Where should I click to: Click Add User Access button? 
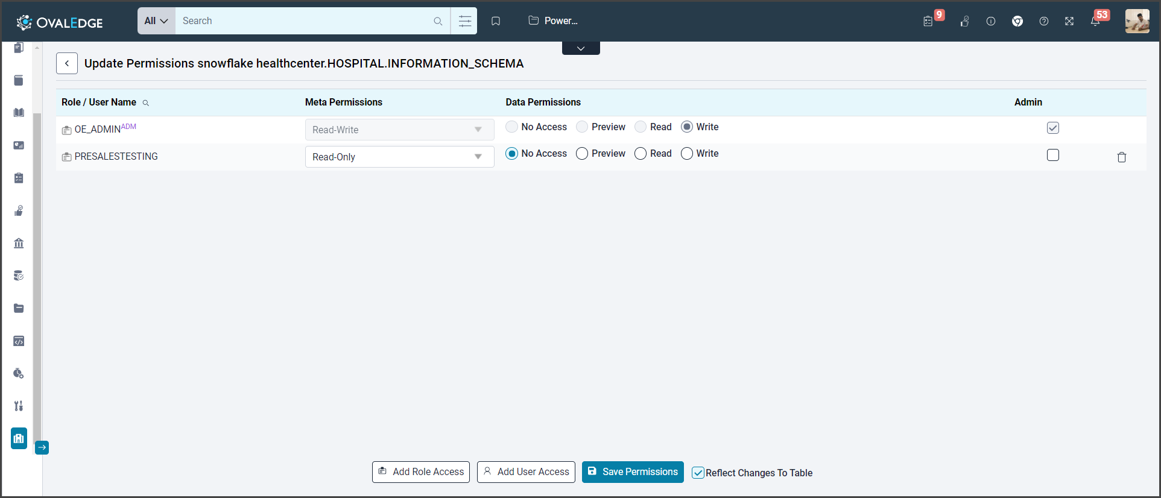click(526, 472)
